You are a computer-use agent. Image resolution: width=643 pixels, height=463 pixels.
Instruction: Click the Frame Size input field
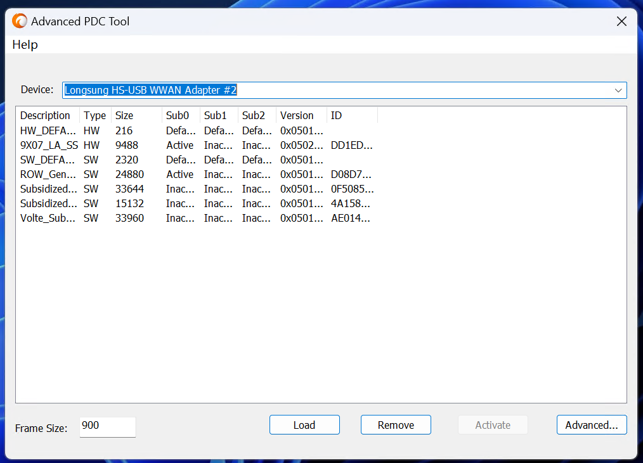point(107,426)
